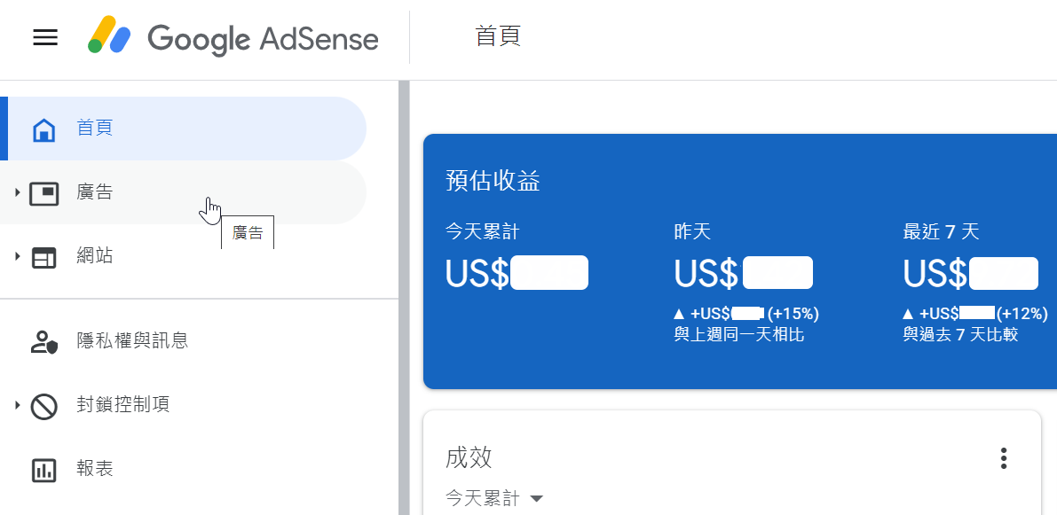The width and height of the screenshot is (1057, 515).
Task: Click the 報表 bar-chart icon
Action: tap(44, 470)
